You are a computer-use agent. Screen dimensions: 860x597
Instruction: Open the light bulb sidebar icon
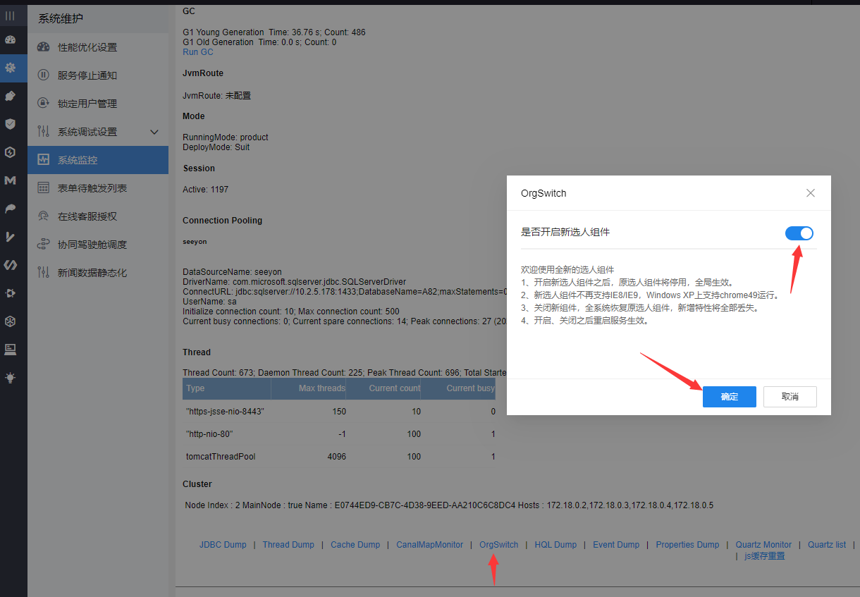click(x=10, y=378)
